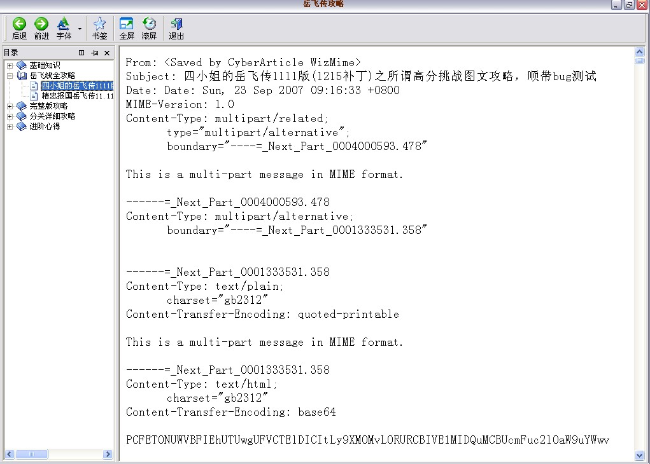Add a bookmark with the 书签 star icon

[99, 29]
